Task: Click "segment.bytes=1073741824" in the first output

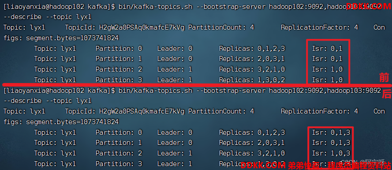Action: (72, 38)
